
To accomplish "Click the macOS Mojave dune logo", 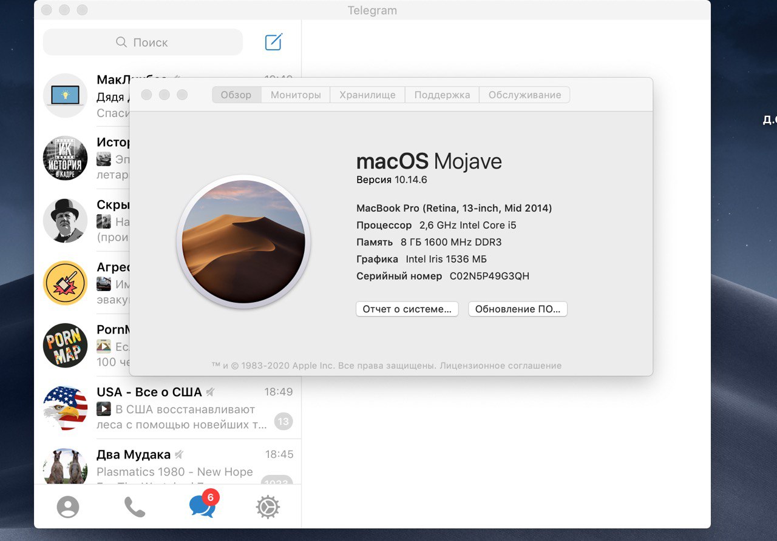I will tap(243, 242).
